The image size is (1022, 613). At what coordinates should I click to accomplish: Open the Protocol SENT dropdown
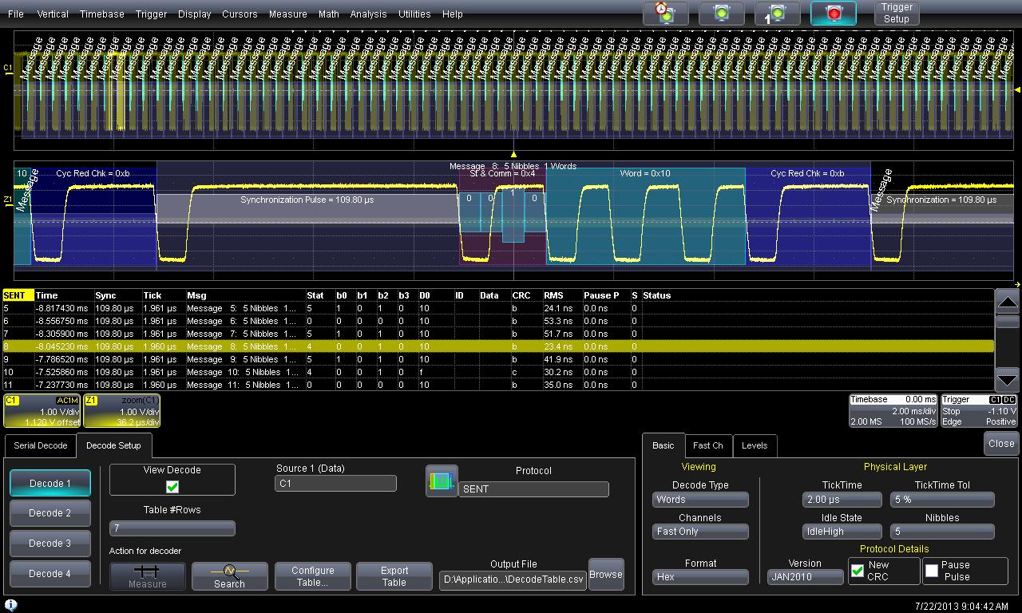point(533,489)
